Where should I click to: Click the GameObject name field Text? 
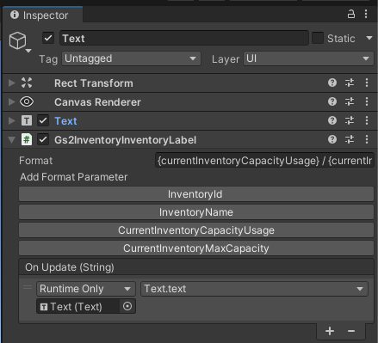coord(184,38)
